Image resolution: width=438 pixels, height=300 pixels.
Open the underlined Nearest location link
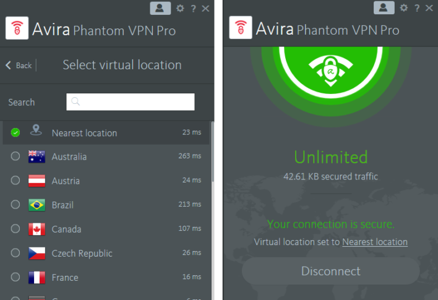(374, 242)
